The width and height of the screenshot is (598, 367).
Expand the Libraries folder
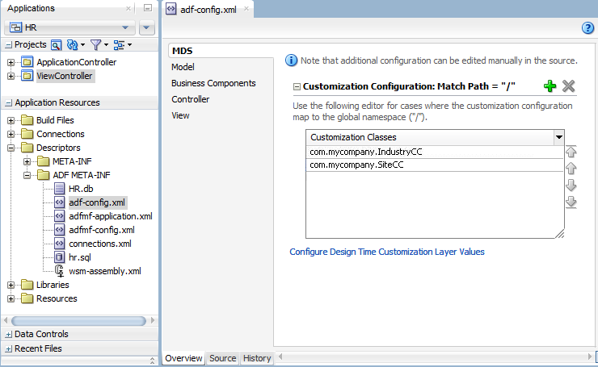[x=11, y=285]
